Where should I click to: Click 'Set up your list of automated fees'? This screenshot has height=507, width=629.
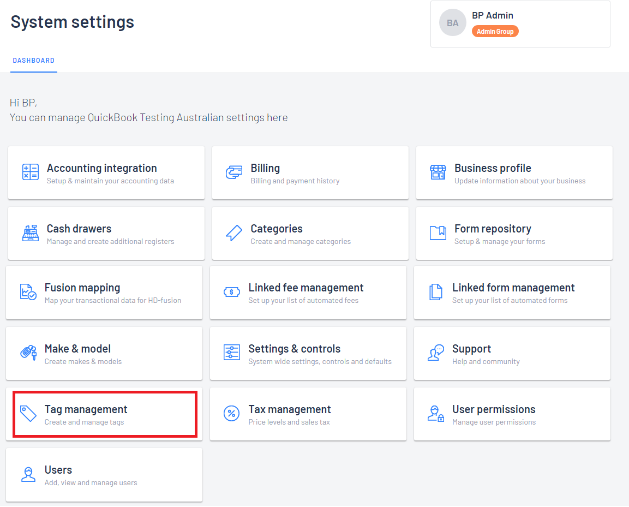[x=303, y=301]
